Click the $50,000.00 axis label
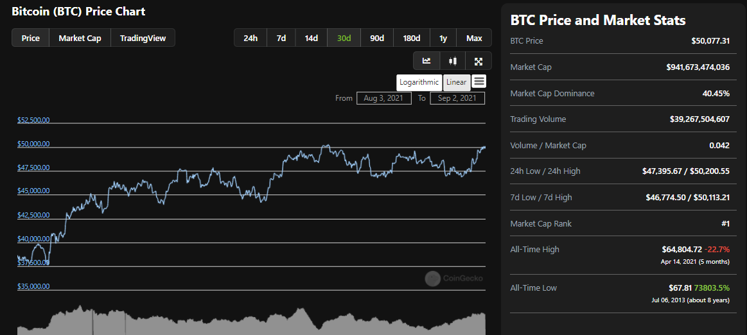Screen dimensions: 747x335 33,144
